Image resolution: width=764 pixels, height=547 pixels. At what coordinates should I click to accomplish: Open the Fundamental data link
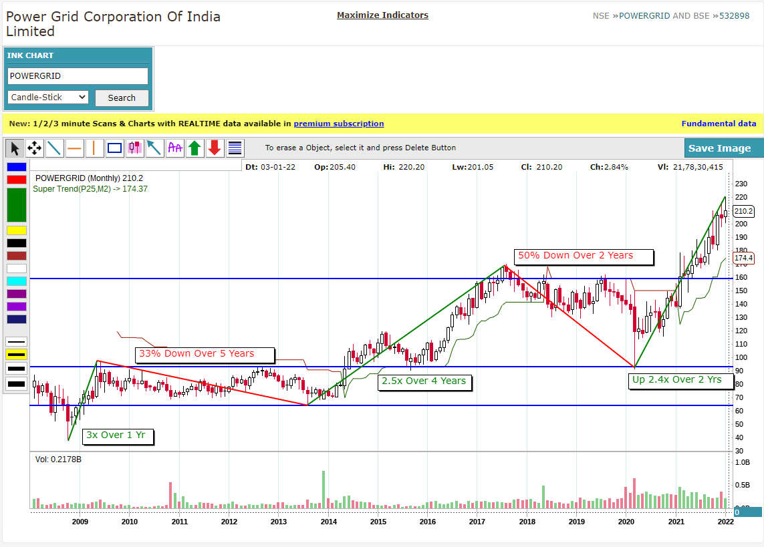[719, 124]
